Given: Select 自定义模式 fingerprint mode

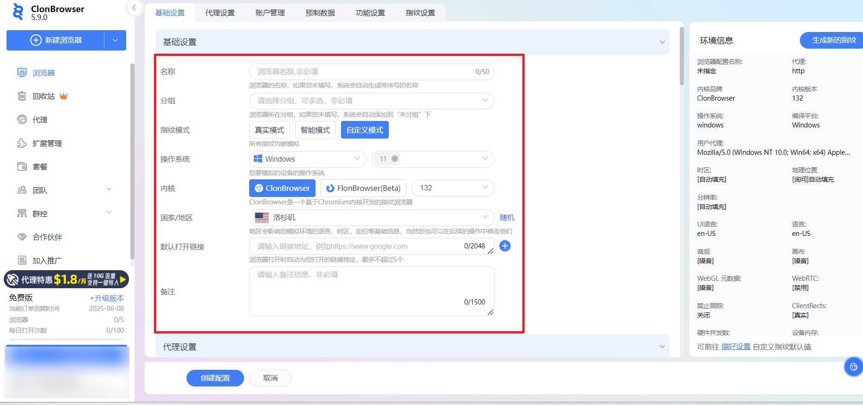Looking at the screenshot, I should coord(365,130).
